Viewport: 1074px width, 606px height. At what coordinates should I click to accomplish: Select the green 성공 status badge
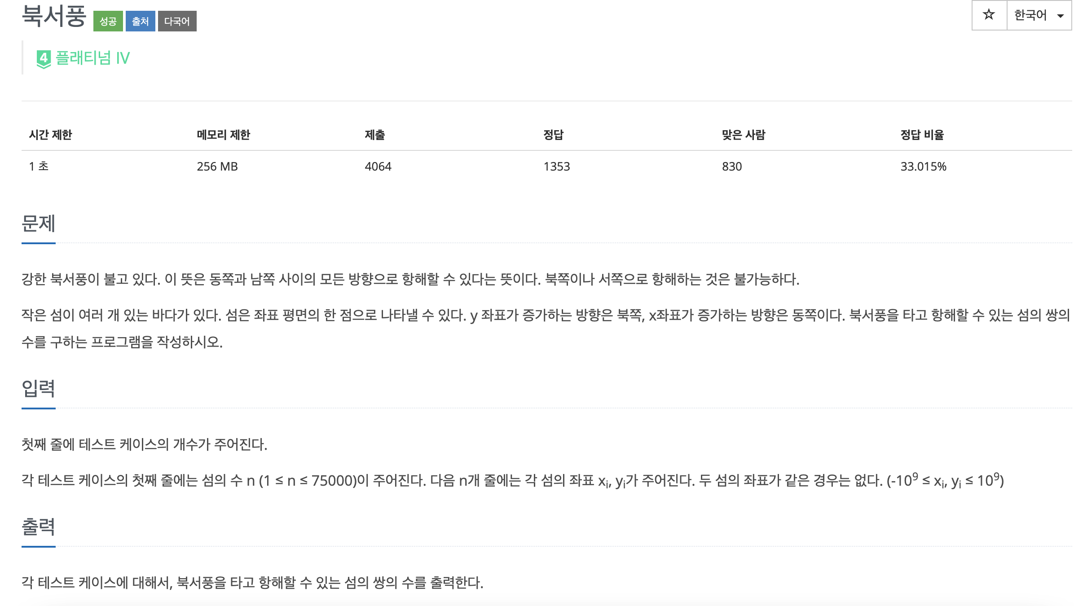[x=109, y=20]
